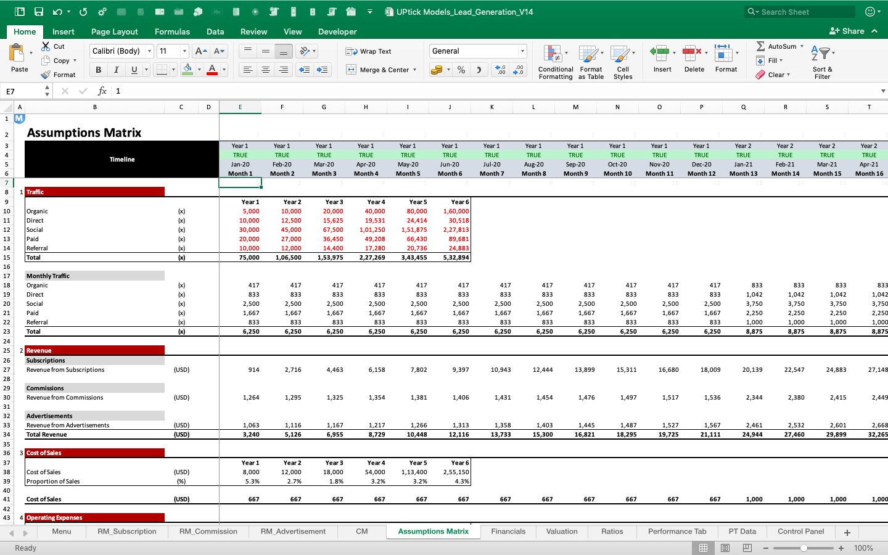Expand Fill dropdown arrow
Screen dimensions: 888x555
(x=781, y=60)
